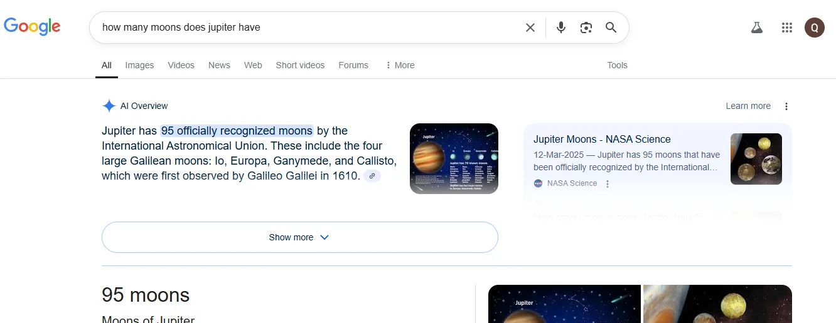The height and width of the screenshot is (323, 836).
Task: Click the 95 moons answer heading
Action: [x=146, y=295]
